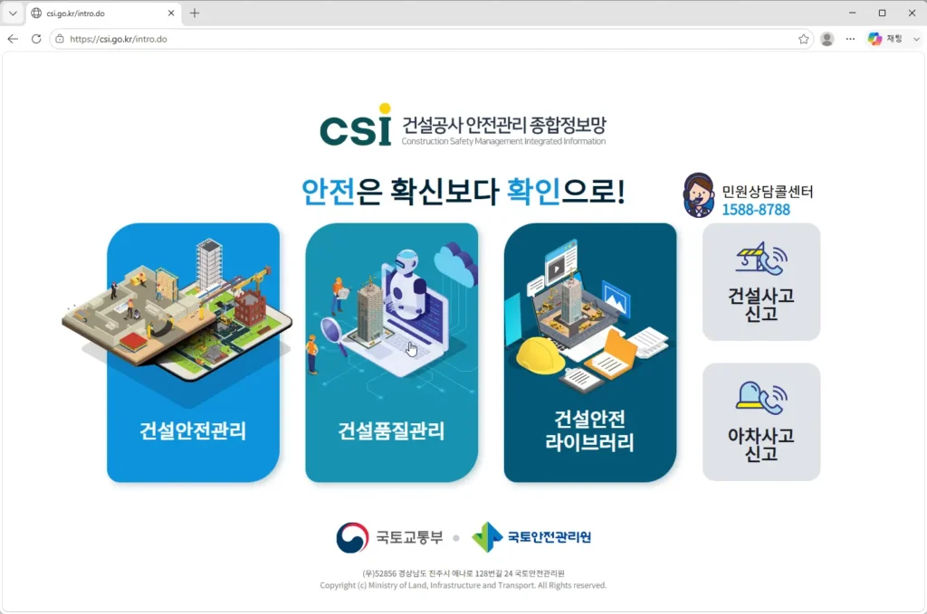Open browser settings ellipsis menu

pyautogui.click(x=850, y=39)
